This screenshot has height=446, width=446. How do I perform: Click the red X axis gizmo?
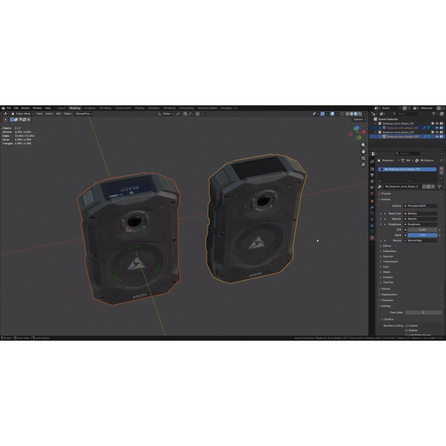[364, 132]
